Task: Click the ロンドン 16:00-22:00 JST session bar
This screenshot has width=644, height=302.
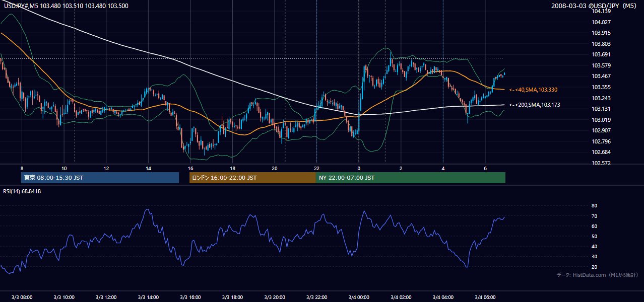Action: tap(252, 178)
